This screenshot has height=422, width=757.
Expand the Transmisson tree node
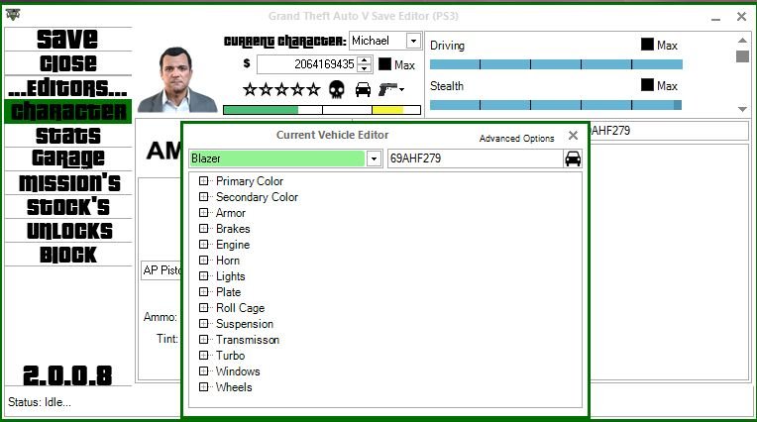204,340
